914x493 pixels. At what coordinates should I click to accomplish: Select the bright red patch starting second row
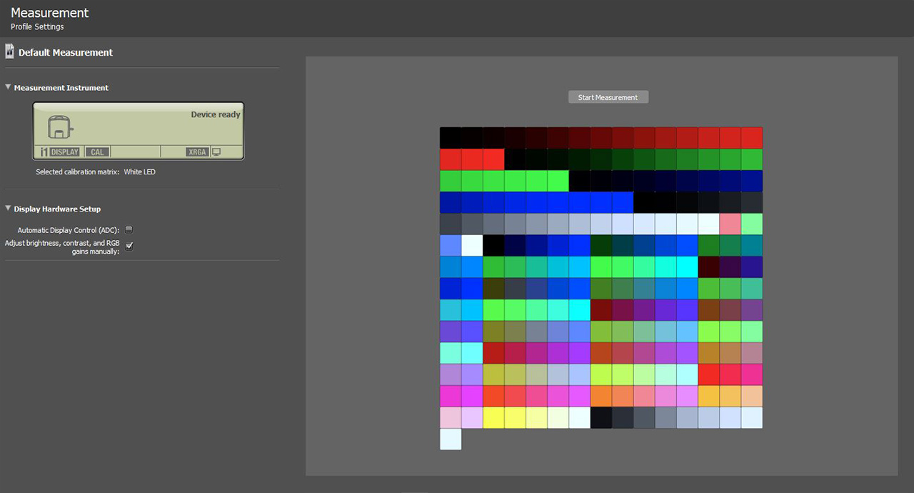click(x=451, y=159)
